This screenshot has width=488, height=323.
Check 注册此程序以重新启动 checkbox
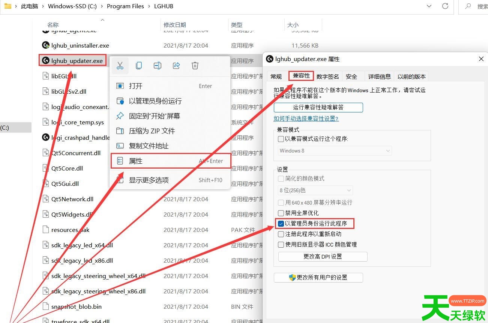281,234
